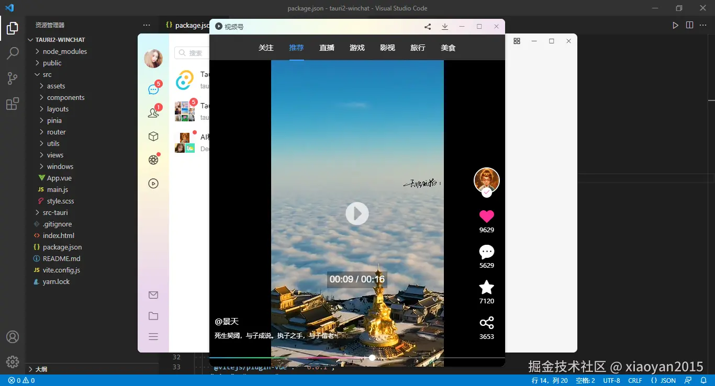715x386 pixels.
Task: Expand the node_modules folder
Action: [37, 51]
